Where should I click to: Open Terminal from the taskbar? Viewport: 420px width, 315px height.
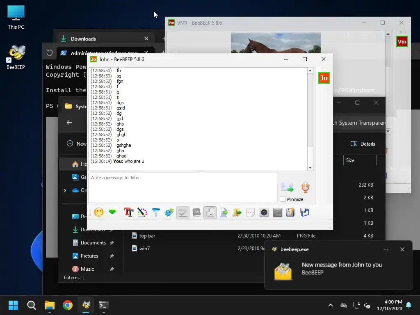pos(104,305)
